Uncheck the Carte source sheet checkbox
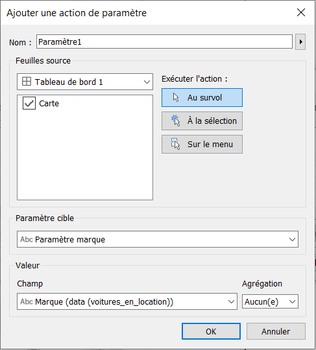 pyautogui.click(x=29, y=103)
